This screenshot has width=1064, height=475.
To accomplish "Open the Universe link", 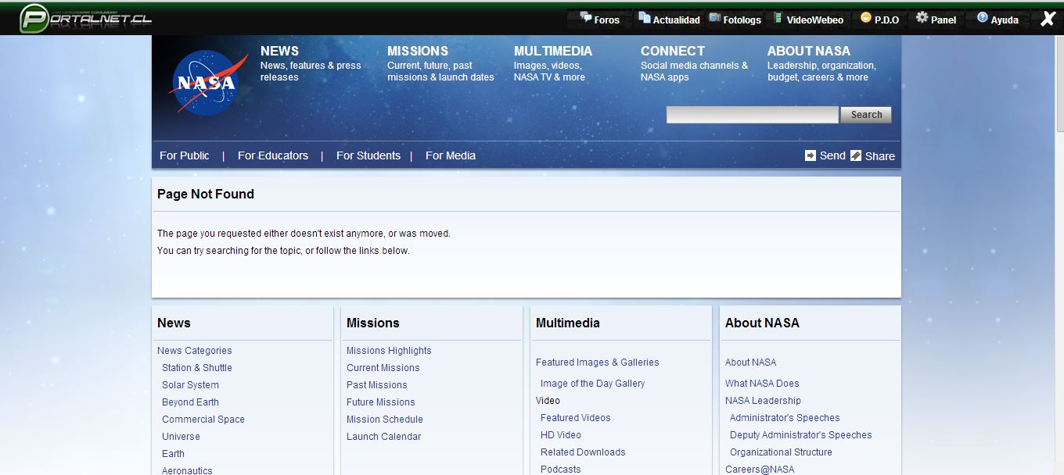I will pyautogui.click(x=181, y=437).
